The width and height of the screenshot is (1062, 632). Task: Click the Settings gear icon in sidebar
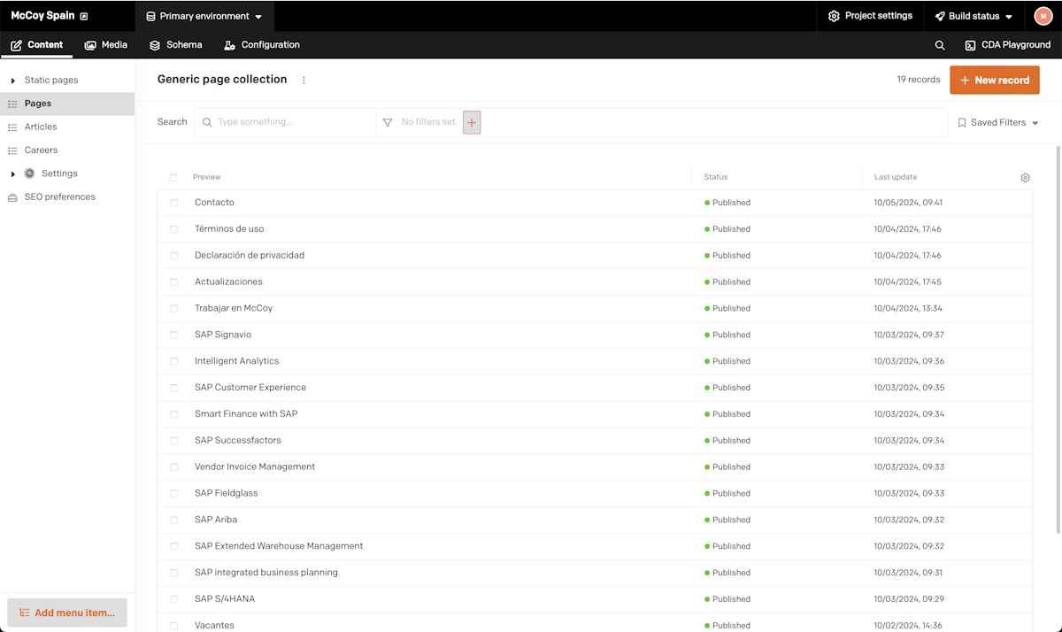click(29, 173)
